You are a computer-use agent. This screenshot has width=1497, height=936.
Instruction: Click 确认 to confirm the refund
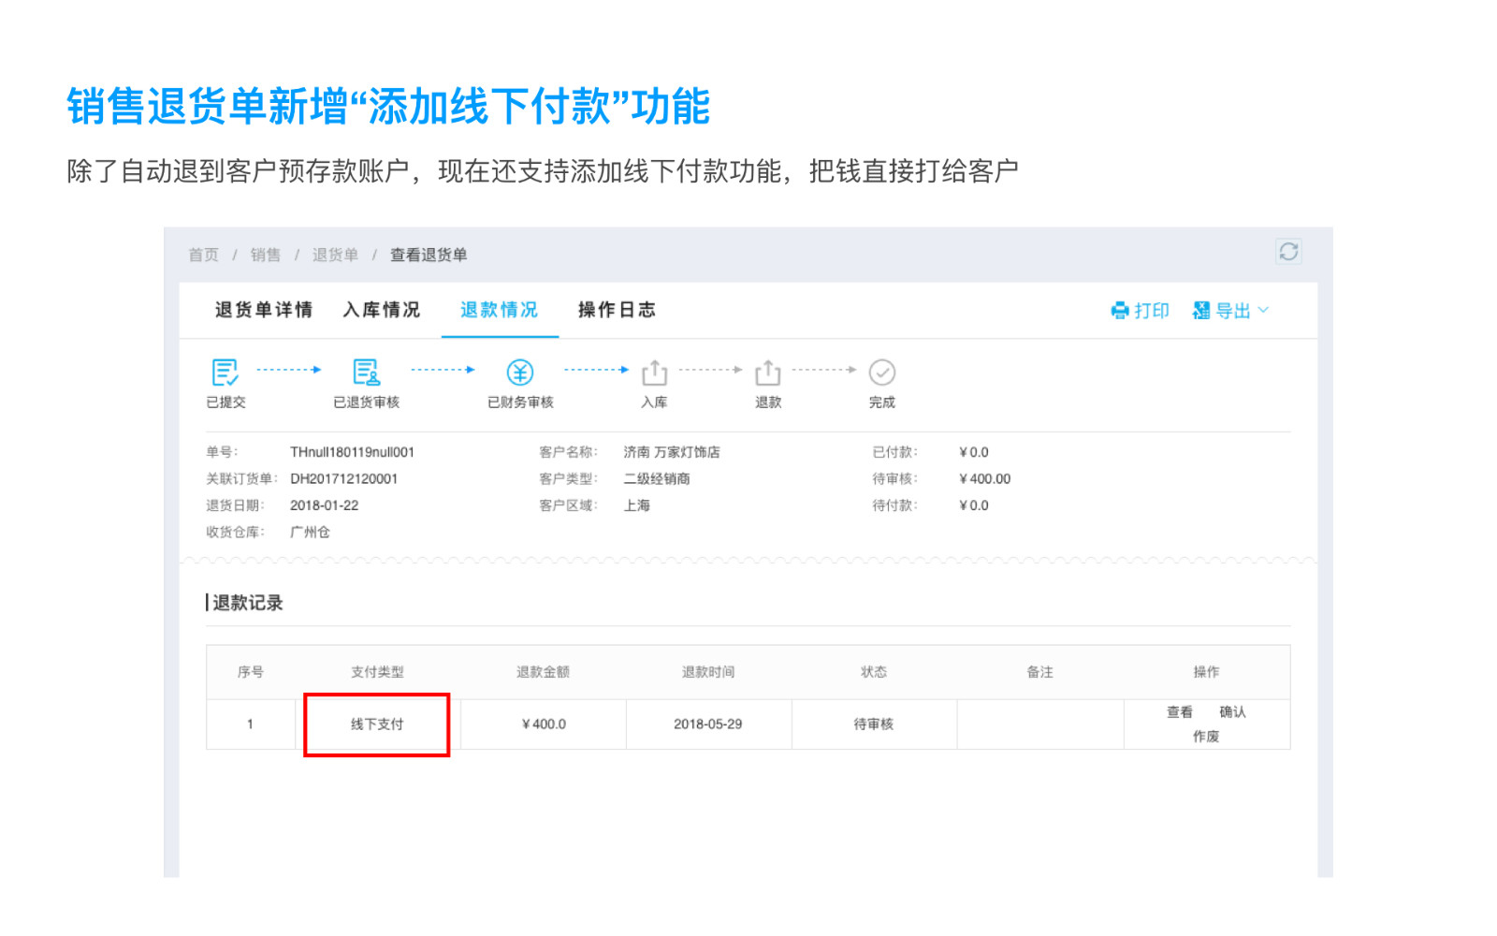(1232, 712)
